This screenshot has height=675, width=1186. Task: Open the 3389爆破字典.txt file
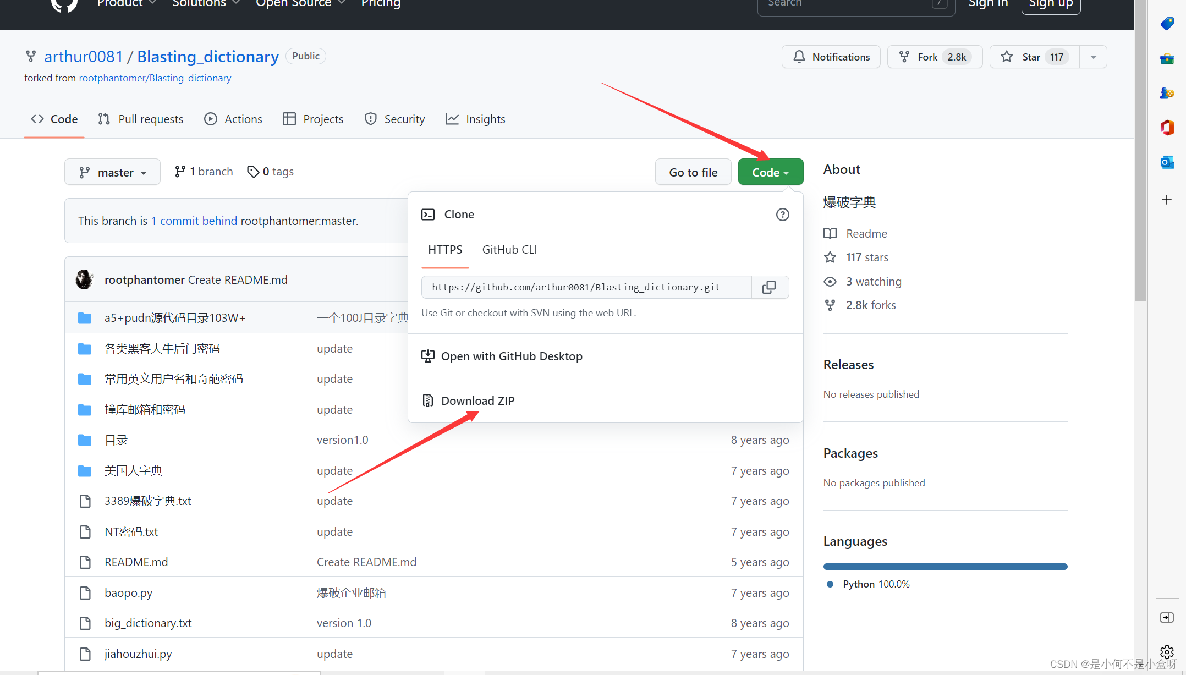148,501
